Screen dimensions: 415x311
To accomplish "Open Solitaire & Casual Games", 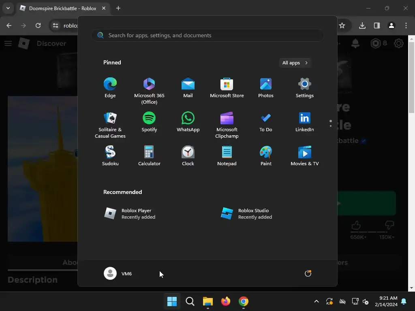I will tap(110, 125).
